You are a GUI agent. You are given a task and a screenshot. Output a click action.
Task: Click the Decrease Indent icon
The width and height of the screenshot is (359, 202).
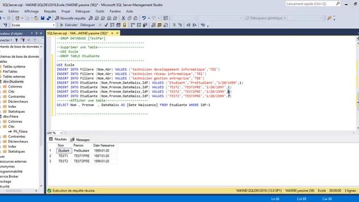(188, 25)
